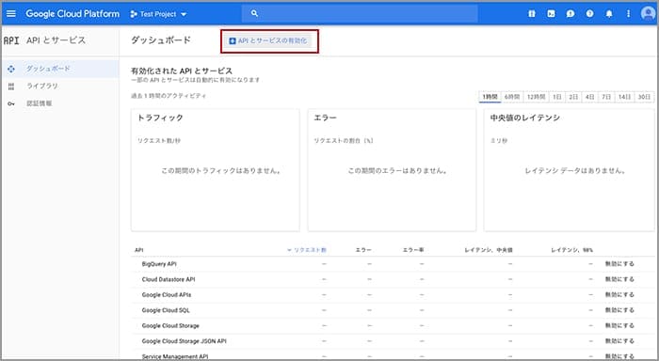This screenshot has height=361, width=659.
Task: Click the API column header
Action: [139, 250]
